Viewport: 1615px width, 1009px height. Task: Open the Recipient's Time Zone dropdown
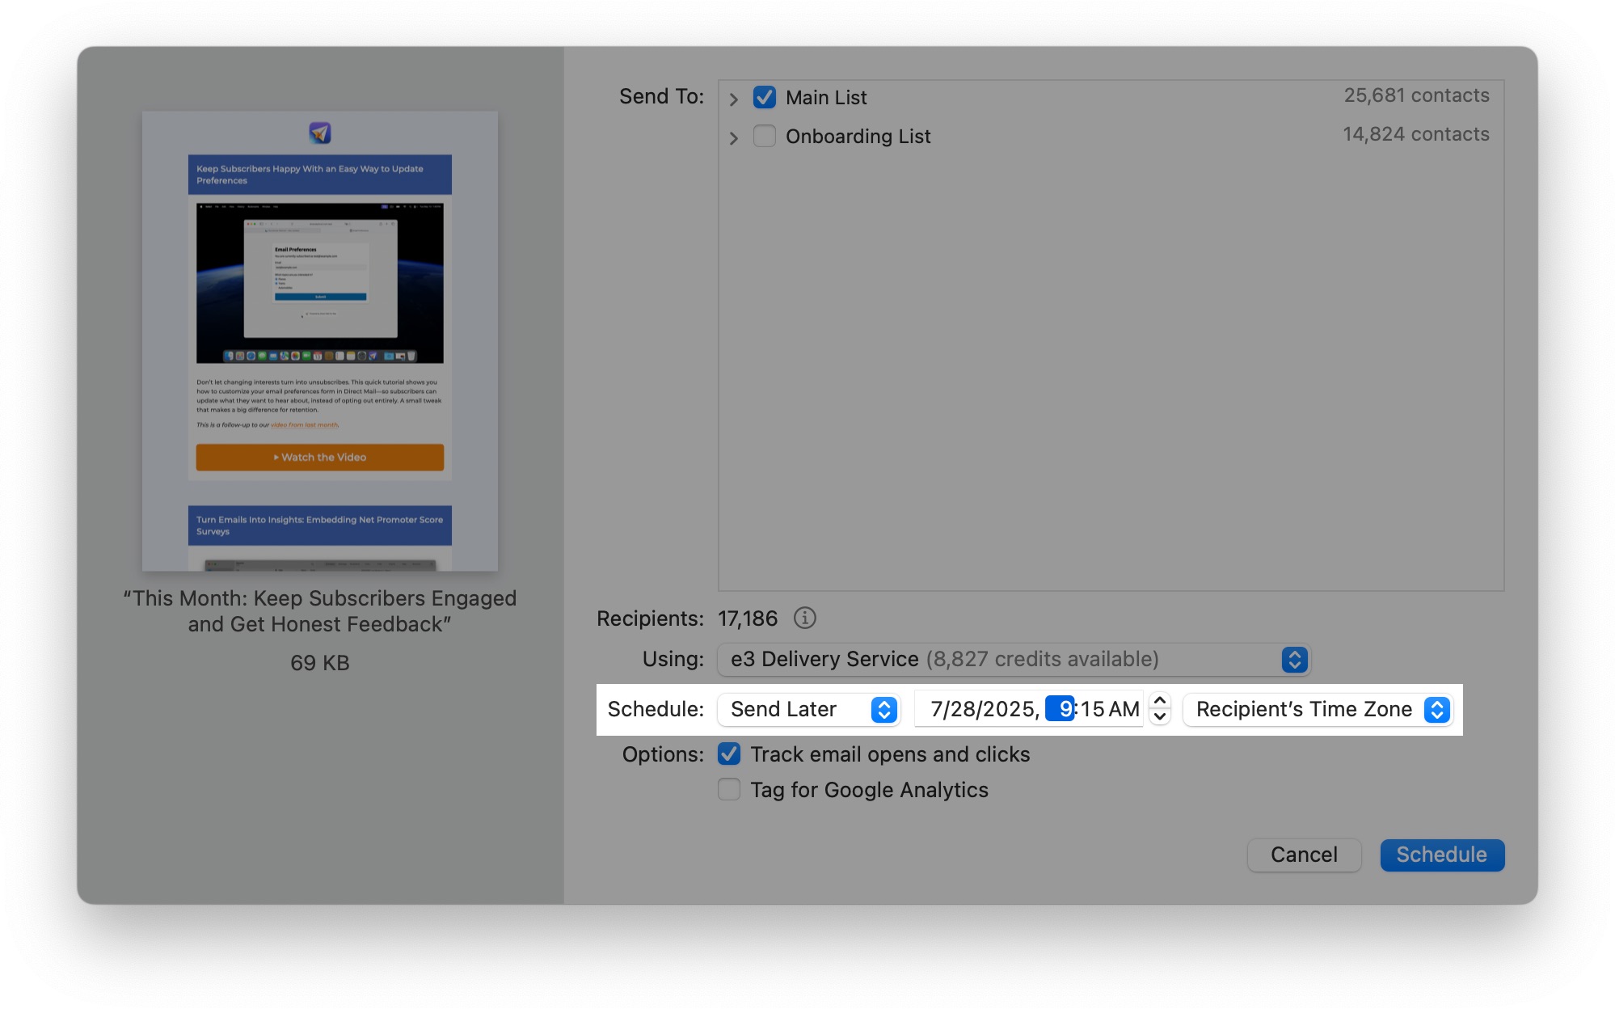[1318, 710]
